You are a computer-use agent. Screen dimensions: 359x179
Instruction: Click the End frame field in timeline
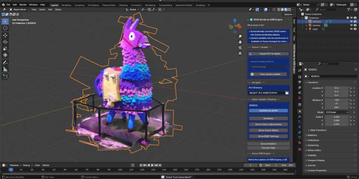[286, 165]
